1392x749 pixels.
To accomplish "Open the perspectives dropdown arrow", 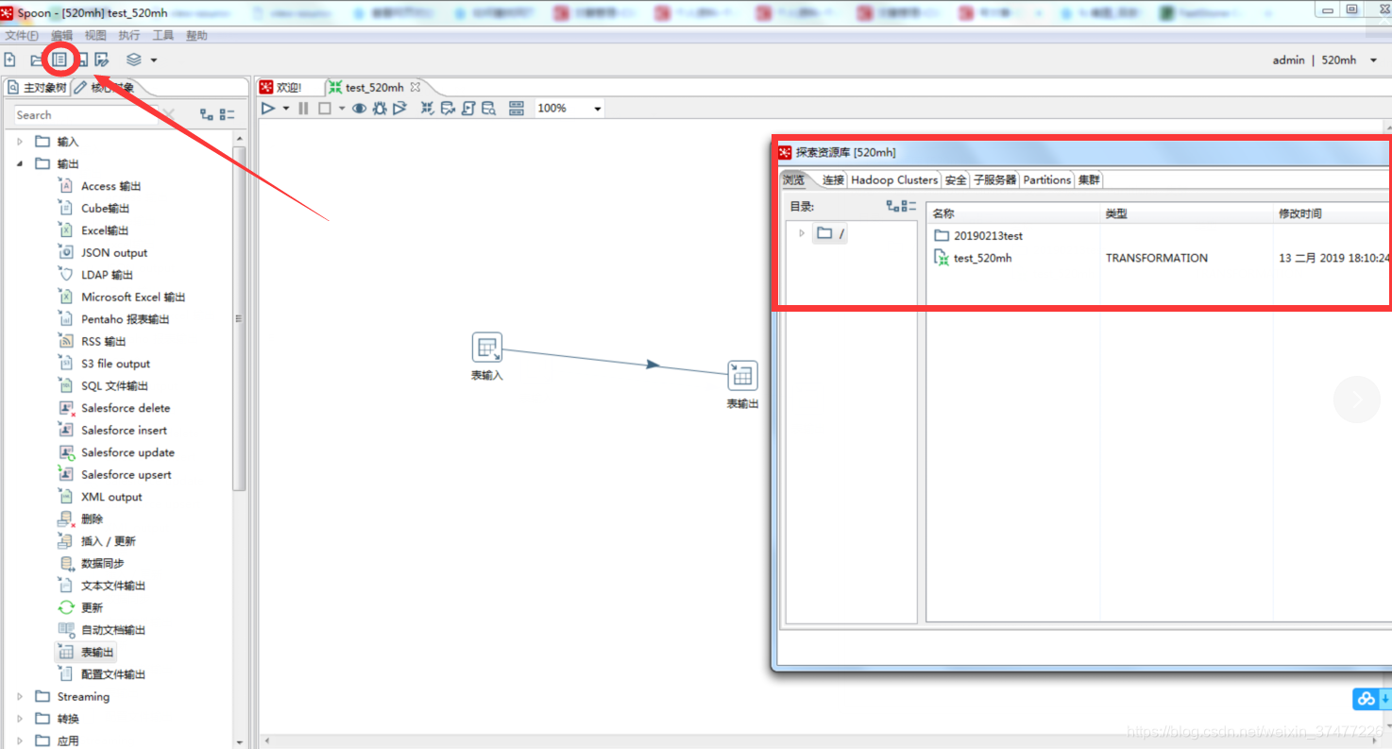I will click(153, 60).
